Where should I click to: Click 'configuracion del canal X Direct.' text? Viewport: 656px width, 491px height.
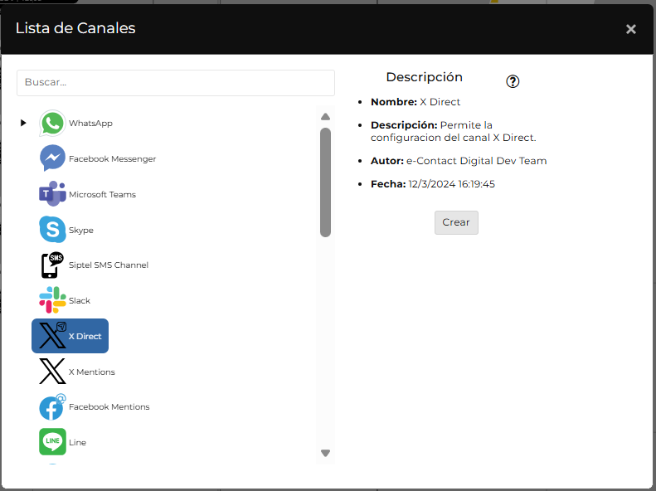coord(453,138)
